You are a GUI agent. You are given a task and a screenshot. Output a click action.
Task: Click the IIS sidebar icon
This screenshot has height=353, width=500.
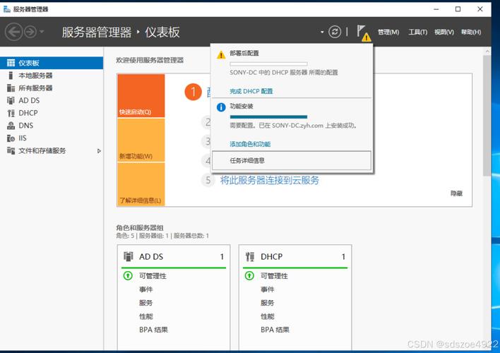tap(11, 138)
